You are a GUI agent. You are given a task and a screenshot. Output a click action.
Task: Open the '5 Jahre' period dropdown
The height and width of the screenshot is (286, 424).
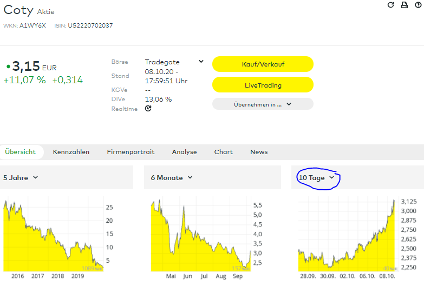click(21, 177)
